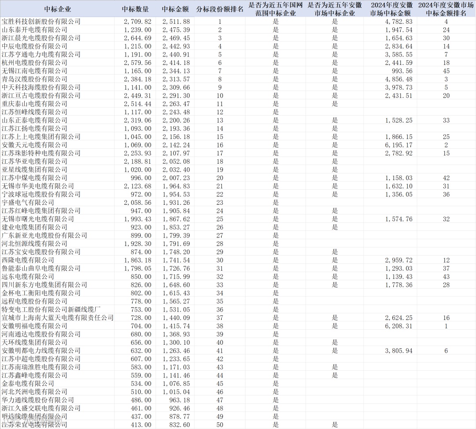Click the Anhui amount 4,856.48
The width and height of the screenshot is (476, 429).
(399, 79)
